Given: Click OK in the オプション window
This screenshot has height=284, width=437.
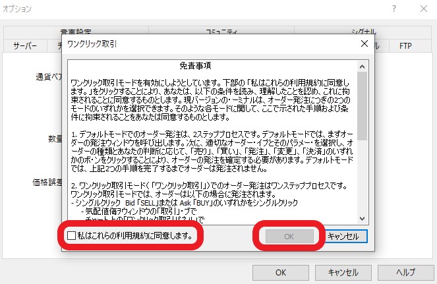Looking at the screenshot, I should pyautogui.click(x=281, y=273).
